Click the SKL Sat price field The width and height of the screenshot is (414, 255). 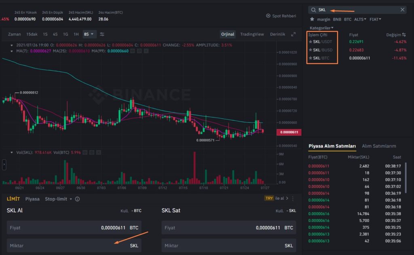pyautogui.click(x=229, y=228)
